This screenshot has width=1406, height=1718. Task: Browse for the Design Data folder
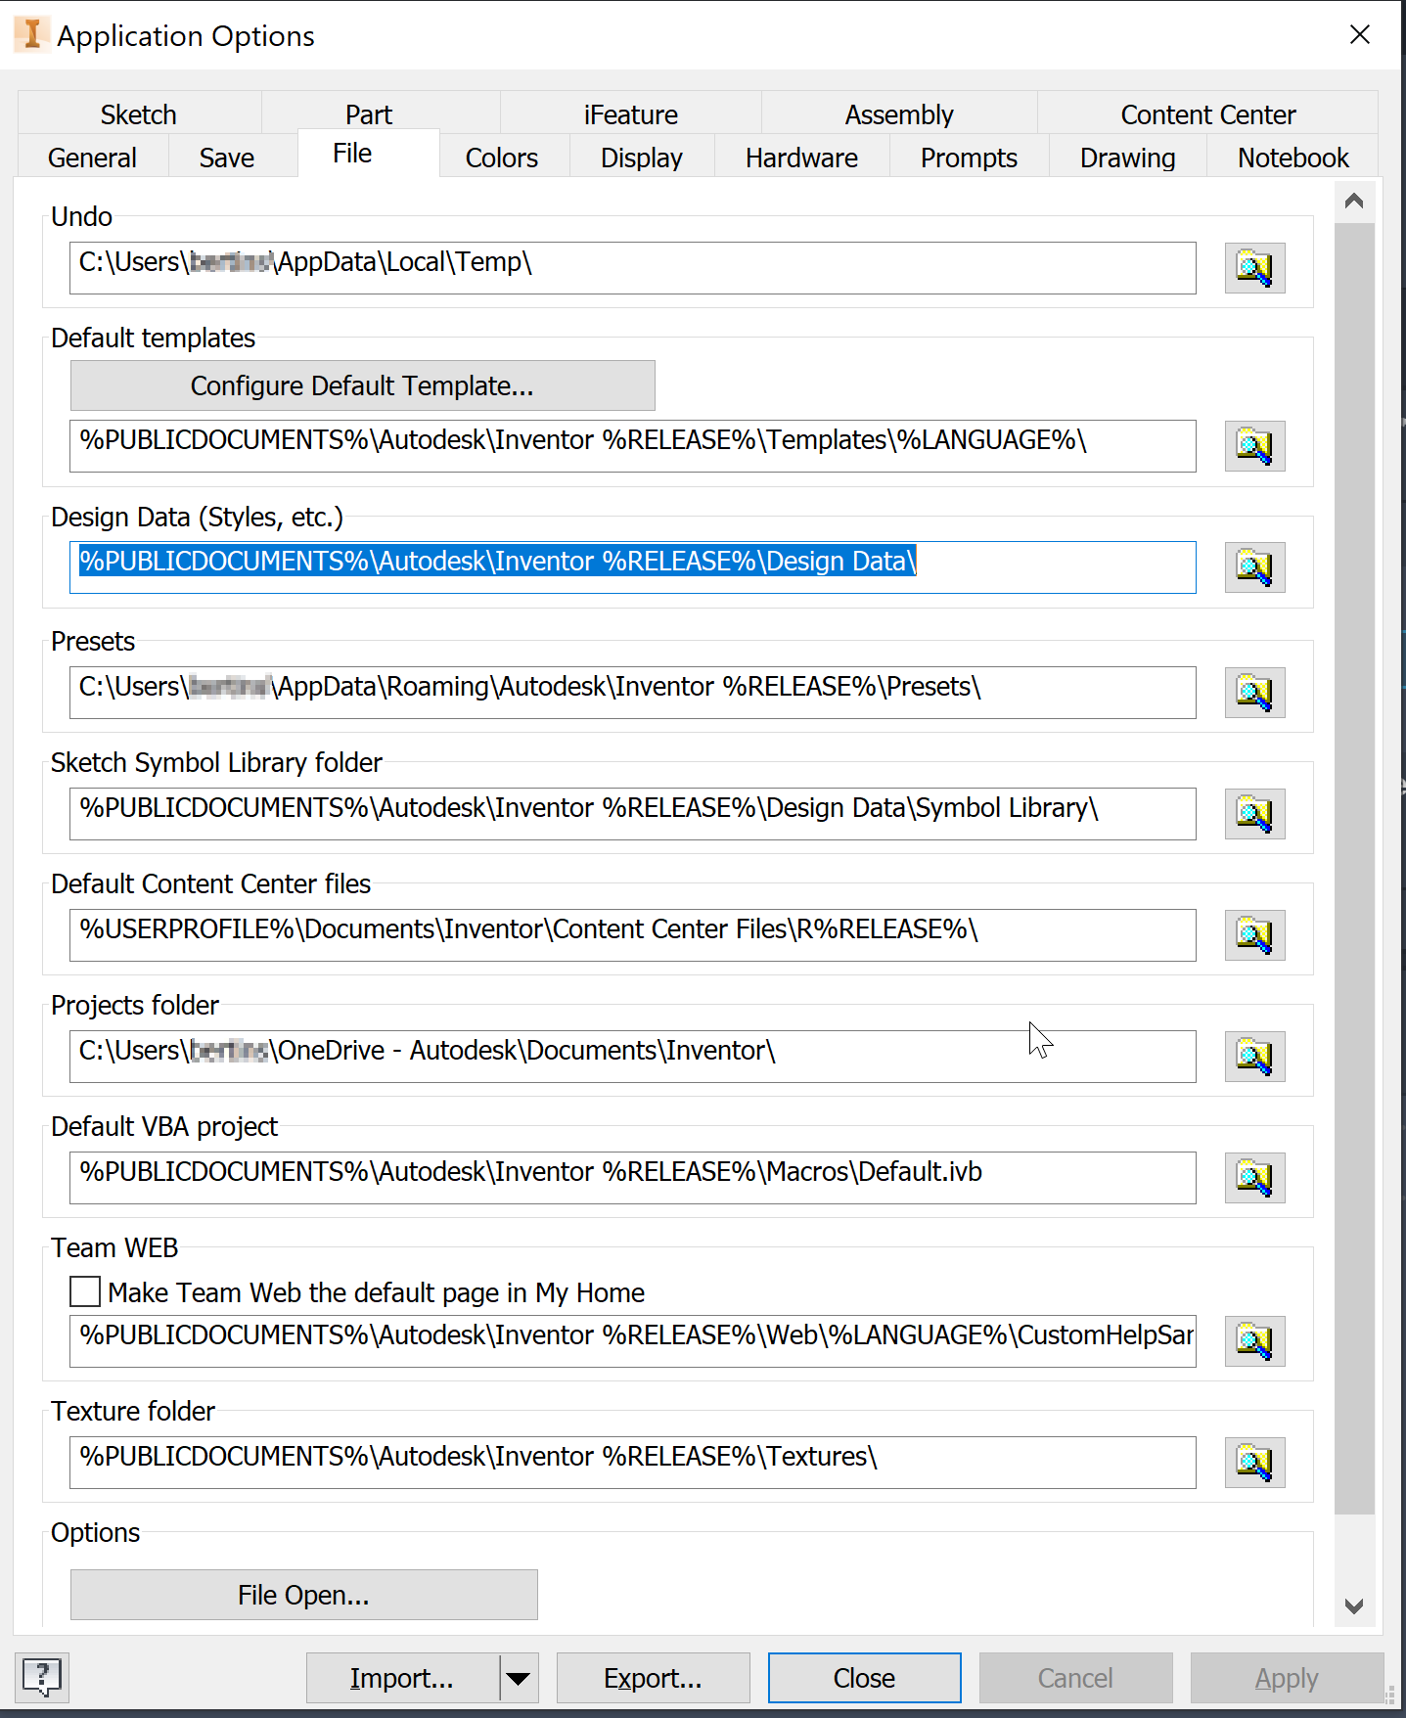pos(1254,567)
